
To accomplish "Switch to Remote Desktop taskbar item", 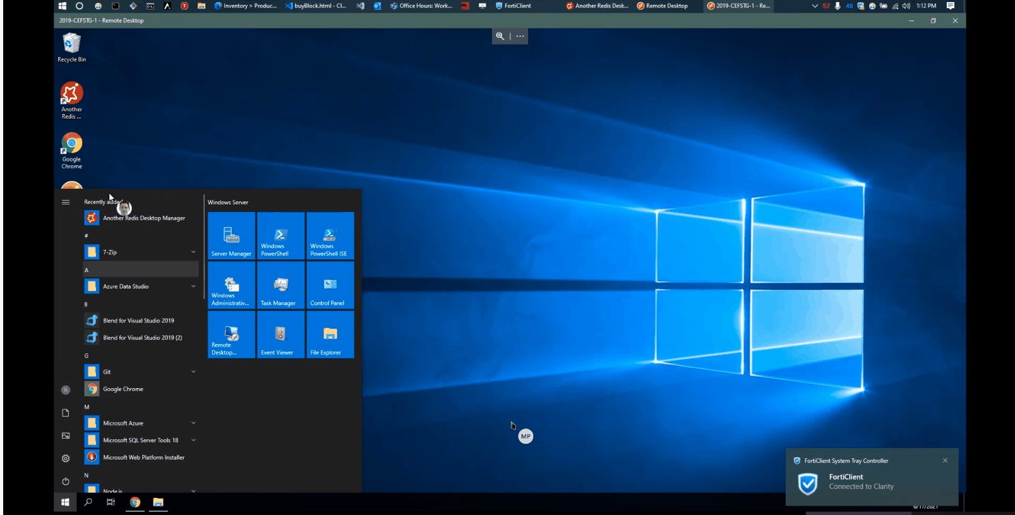I will 662,6.
